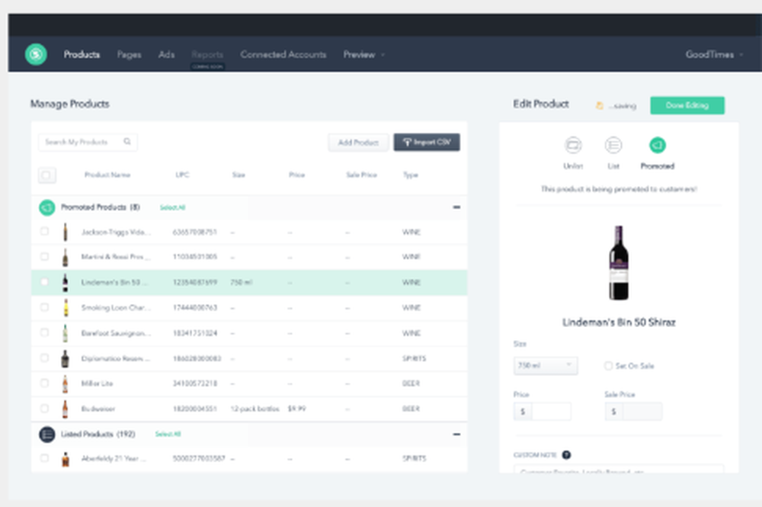This screenshot has width=762, height=507.
Task: Check the Smoking Loon row checkbox
Action: (x=44, y=307)
